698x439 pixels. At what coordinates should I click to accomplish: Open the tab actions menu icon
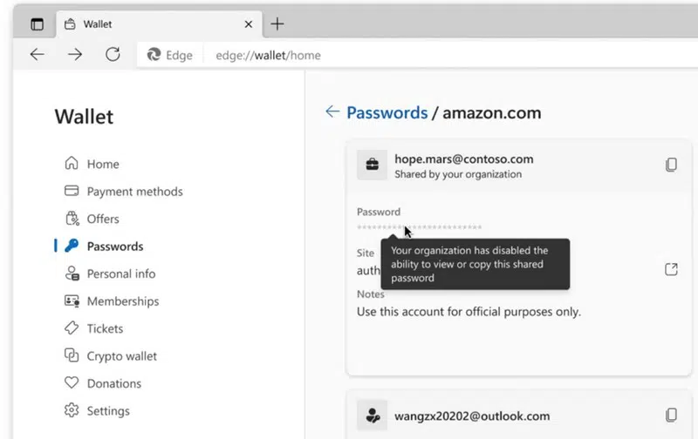[37, 24]
